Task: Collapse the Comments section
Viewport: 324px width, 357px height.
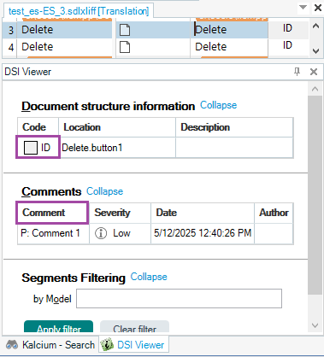Action: [104, 191]
